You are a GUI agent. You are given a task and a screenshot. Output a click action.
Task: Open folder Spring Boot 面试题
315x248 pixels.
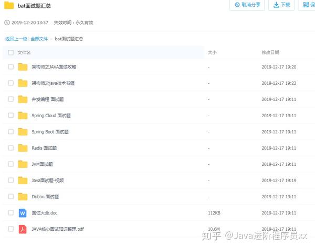pyautogui.click(x=50, y=132)
